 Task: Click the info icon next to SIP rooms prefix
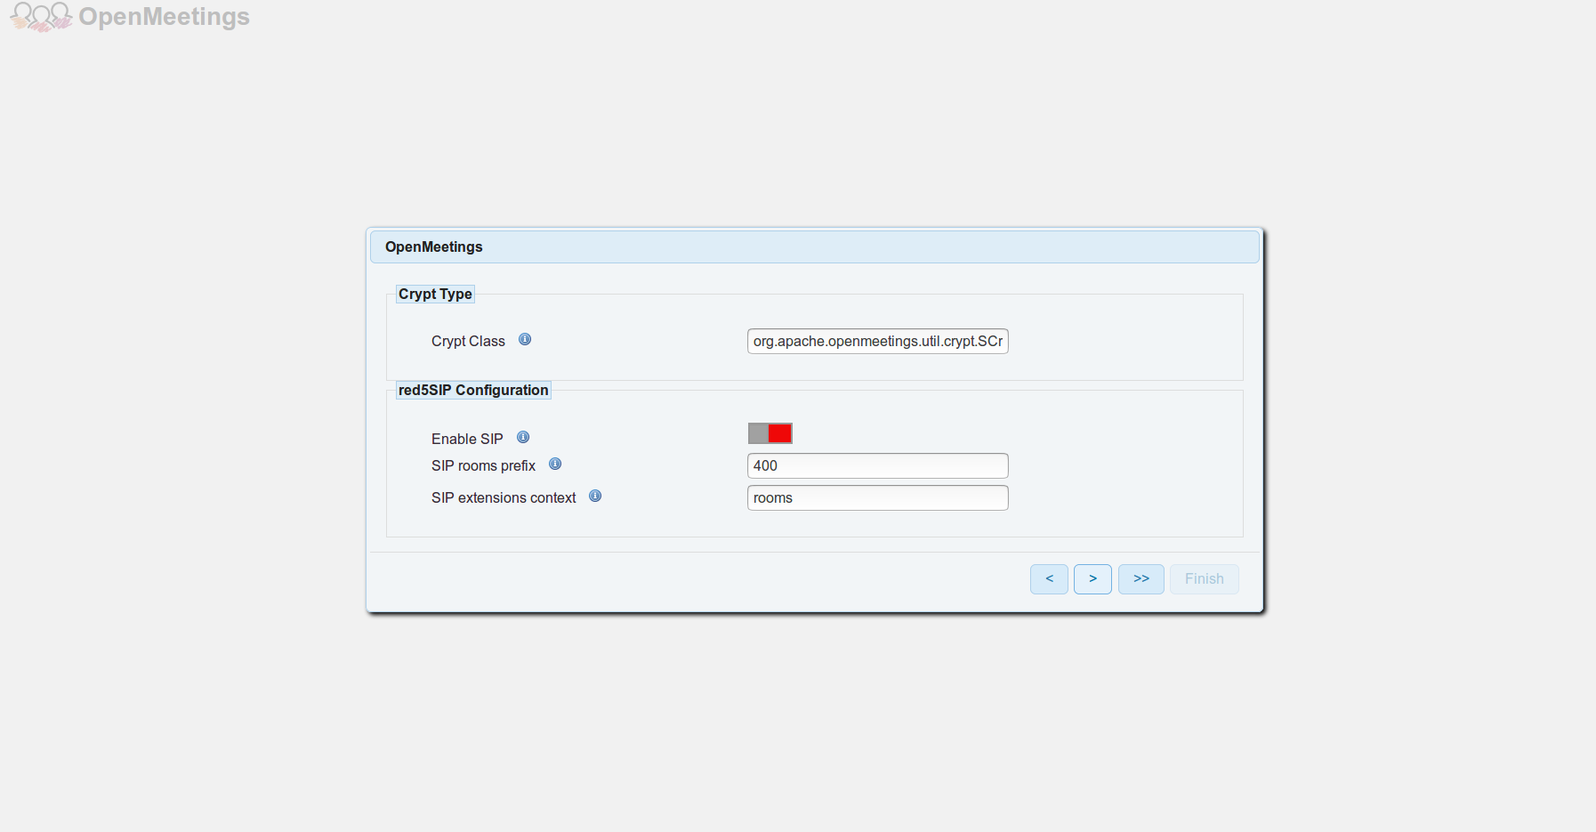(x=555, y=464)
